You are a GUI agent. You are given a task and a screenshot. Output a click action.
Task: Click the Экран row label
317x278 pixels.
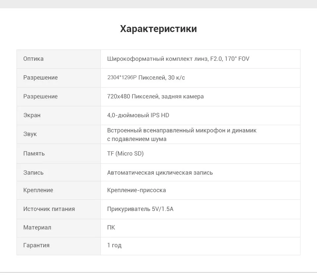32,115
